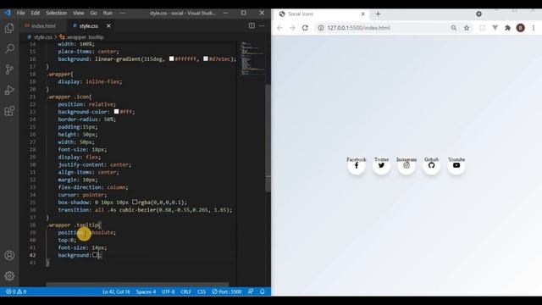Click the 'transition' property on line 36
The image size is (542, 305).
(x=74, y=210)
